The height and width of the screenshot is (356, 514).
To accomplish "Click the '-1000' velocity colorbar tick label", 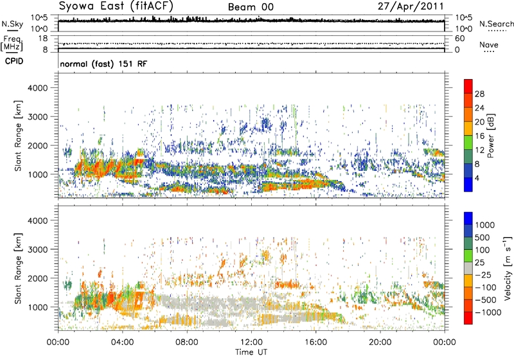I will 488,312.
